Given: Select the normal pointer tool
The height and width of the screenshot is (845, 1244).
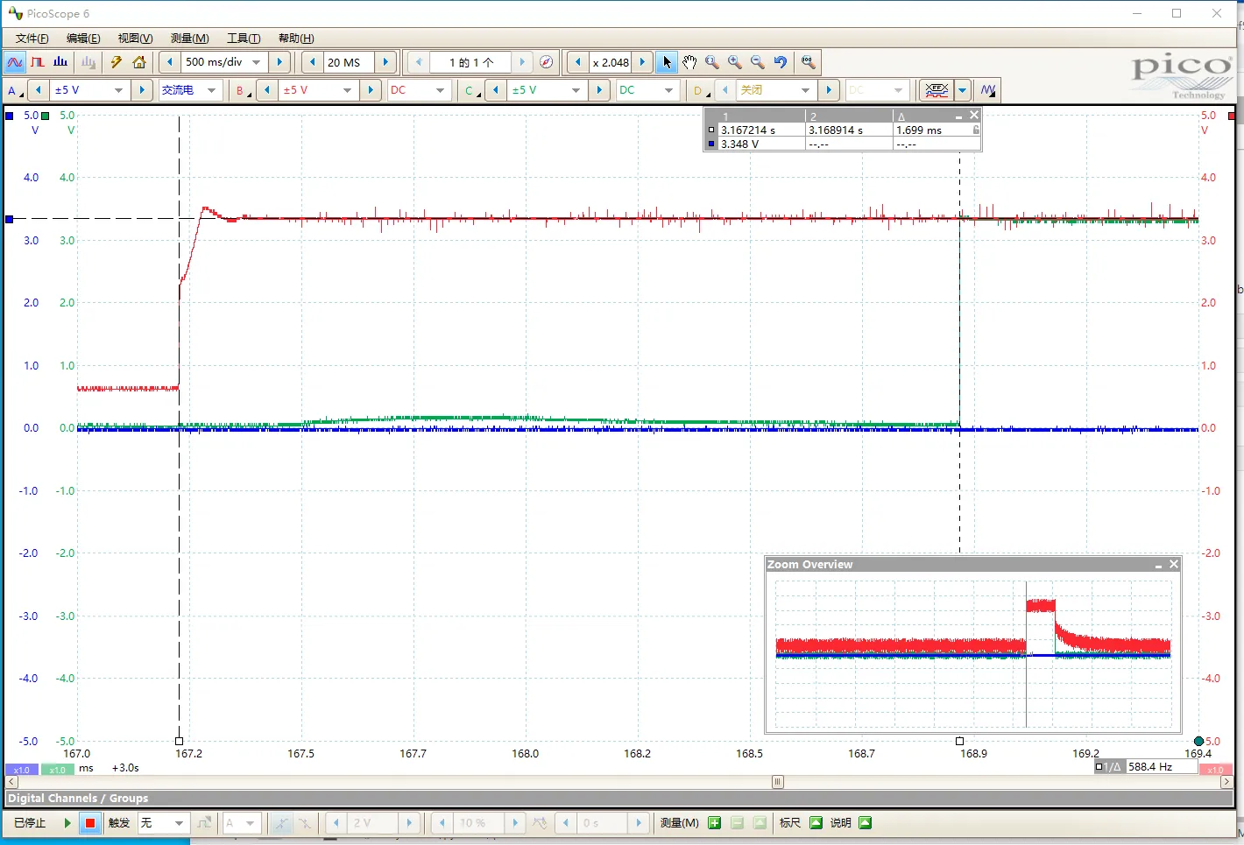Looking at the screenshot, I should pyautogui.click(x=667, y=62).
